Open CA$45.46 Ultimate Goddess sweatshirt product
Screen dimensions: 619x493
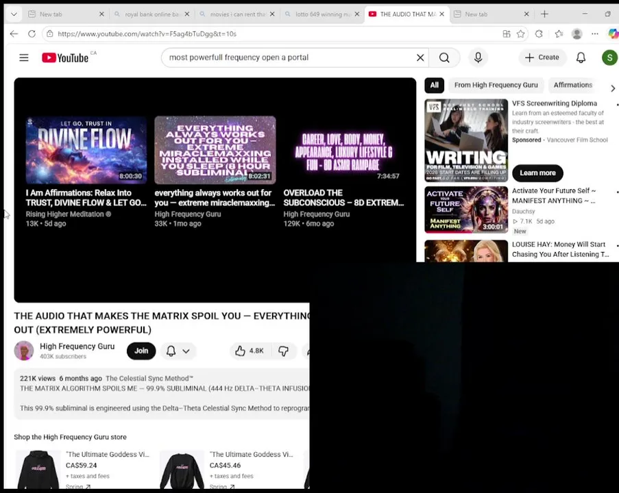click(x=227, y=469)
